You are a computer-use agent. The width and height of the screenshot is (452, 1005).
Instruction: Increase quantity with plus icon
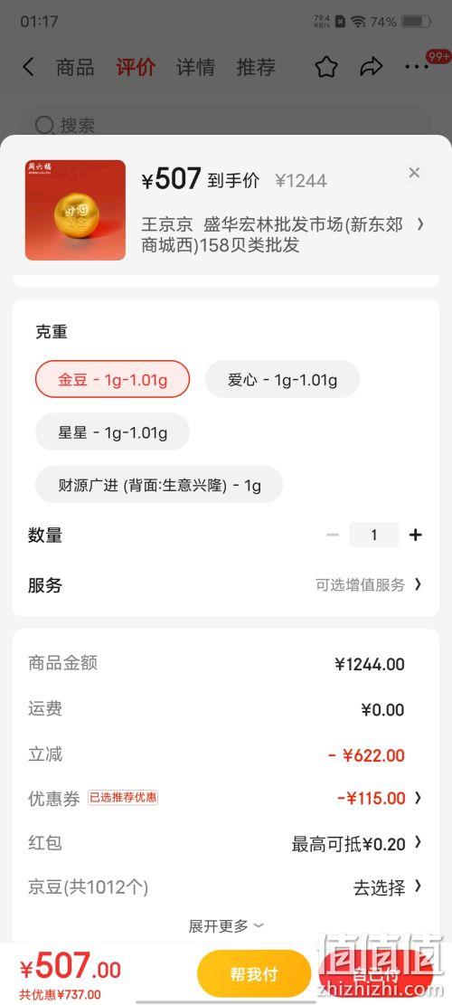click(x=416, y=535)
